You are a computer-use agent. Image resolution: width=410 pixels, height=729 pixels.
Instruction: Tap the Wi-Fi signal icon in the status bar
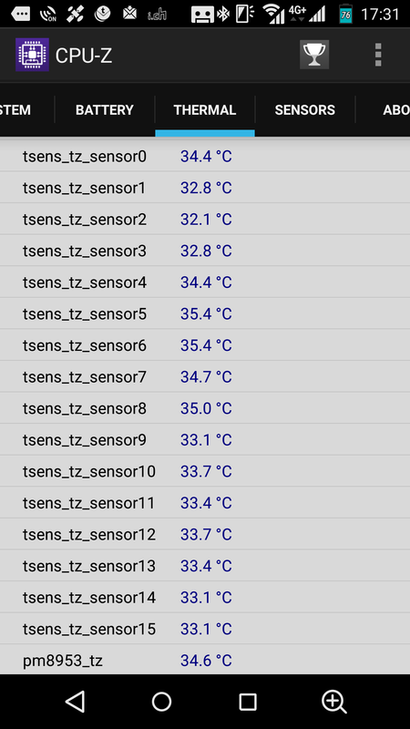click(274, 14)
